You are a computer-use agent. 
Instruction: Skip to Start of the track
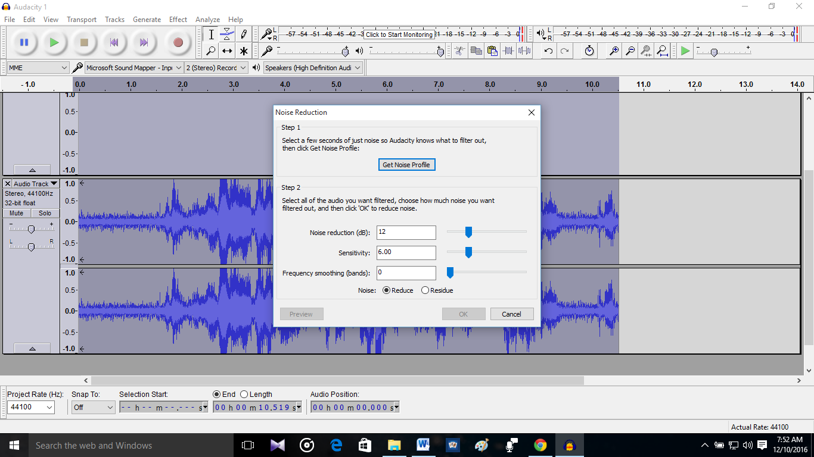[114, 42]
